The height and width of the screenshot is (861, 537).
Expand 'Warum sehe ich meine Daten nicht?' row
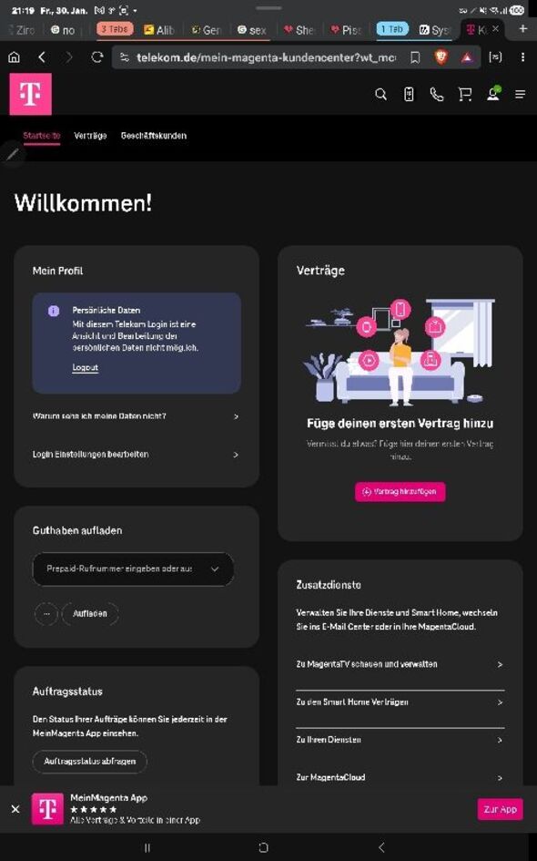136,416
